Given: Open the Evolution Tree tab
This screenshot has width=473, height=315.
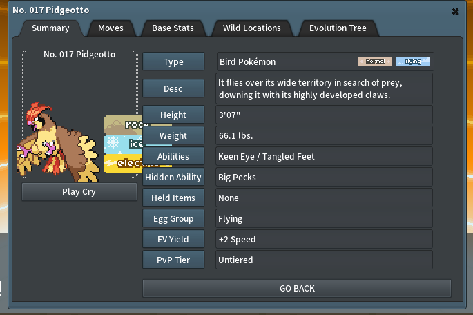Looking at the screenshot, I should 338,28.
